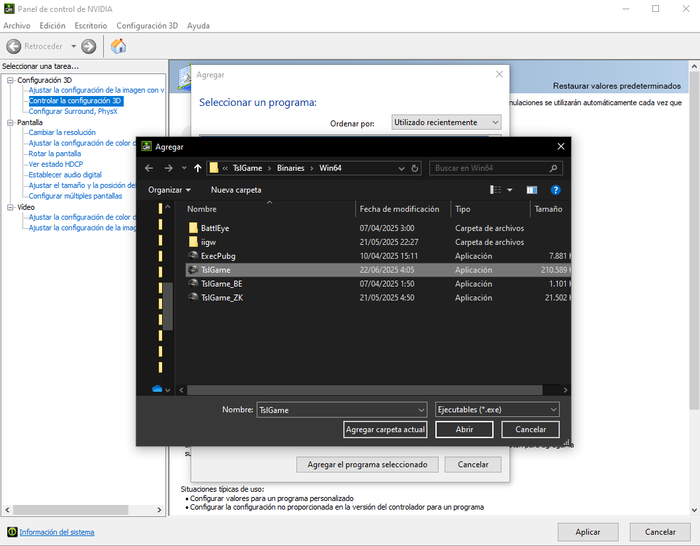Refresh the Win64 folder view
Viewport: 700px width, 546px height.
point(415,168)
